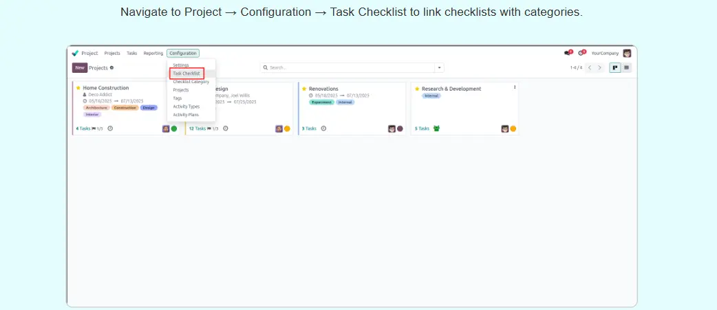Open the 12 Tasks link

(197, 129)
